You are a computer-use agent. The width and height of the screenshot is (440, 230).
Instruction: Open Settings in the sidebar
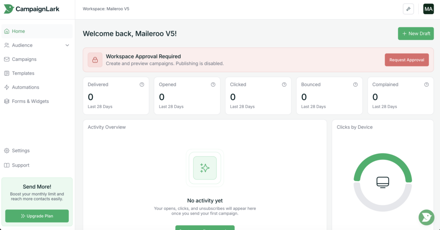pos(21,151)
